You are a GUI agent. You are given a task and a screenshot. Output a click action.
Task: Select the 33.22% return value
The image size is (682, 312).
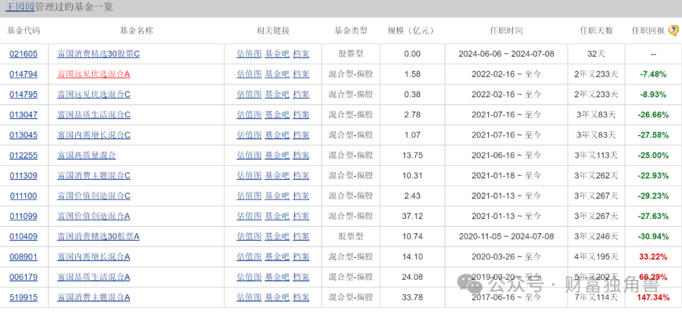tap(654, 257)
